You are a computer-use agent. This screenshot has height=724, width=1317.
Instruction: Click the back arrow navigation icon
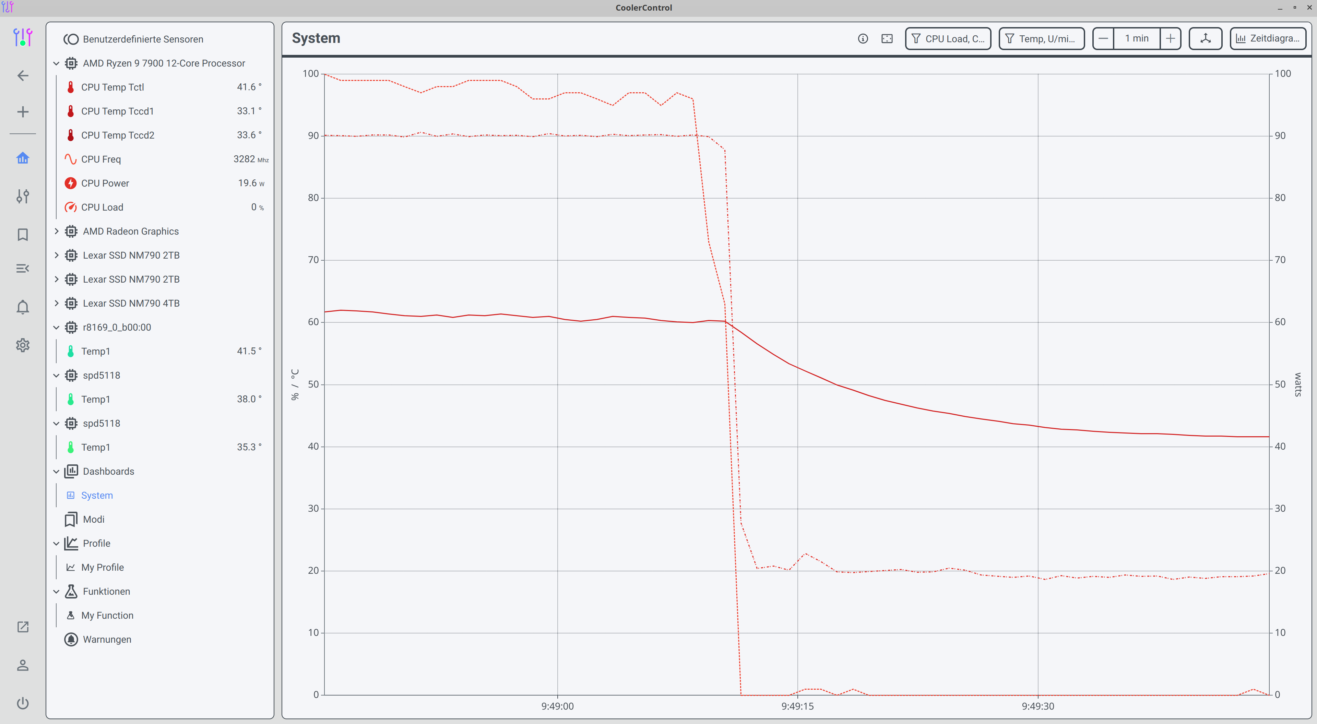[23, 75]
